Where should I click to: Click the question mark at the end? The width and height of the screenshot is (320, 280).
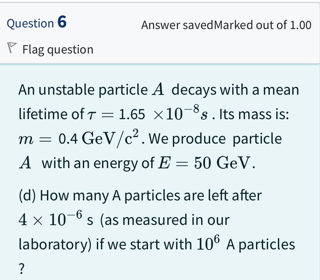tap(21, 268)
